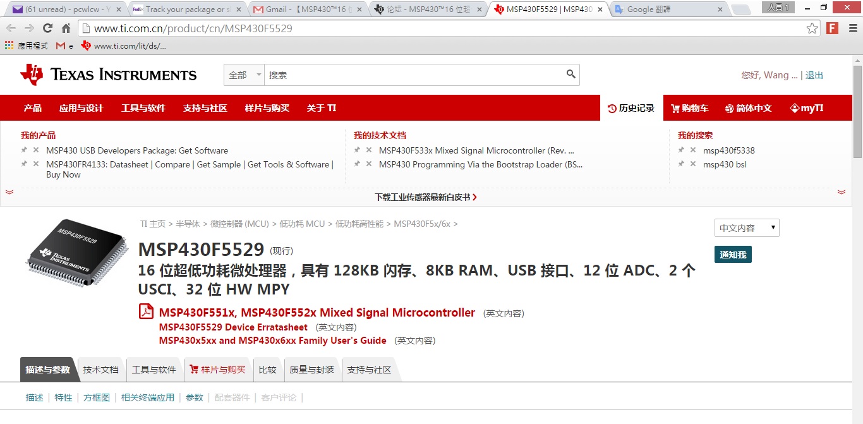Open the 全部 search category dropdown
Viewport: 863px width, 424px height.
click(244, 75)
